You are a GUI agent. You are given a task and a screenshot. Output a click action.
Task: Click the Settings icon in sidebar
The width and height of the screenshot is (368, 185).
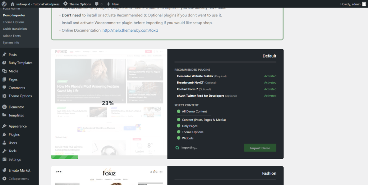[4, 159]
